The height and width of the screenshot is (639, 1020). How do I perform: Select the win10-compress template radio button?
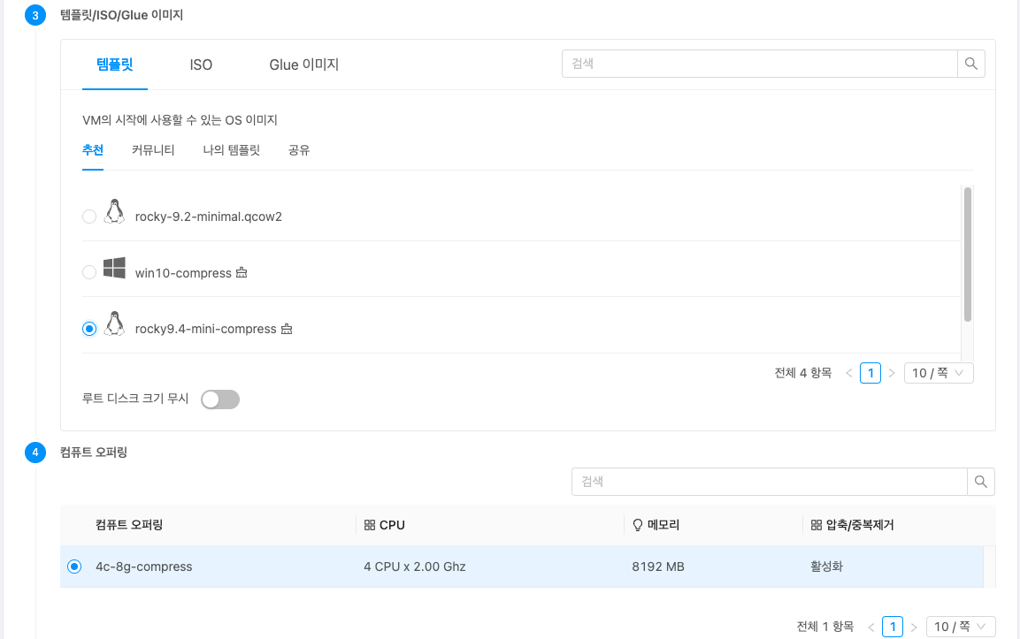coord(89,272)
